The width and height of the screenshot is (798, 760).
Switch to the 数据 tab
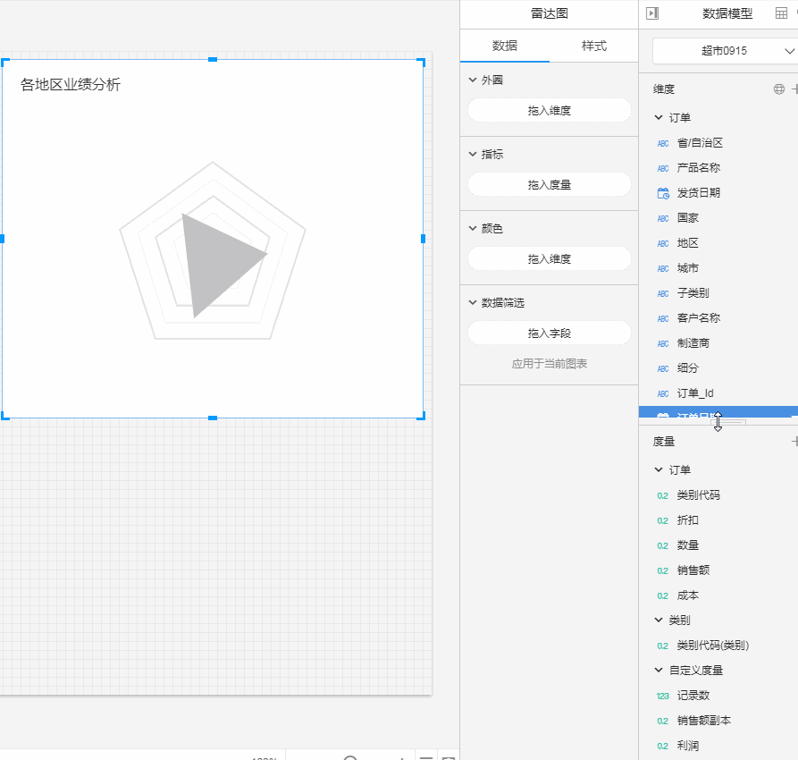click(505, 46)
